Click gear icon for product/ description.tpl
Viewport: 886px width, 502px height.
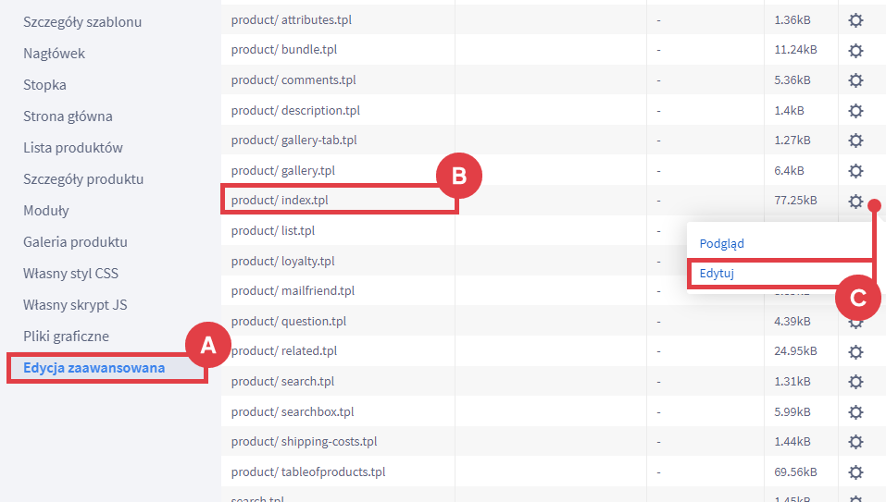[855, 110]
